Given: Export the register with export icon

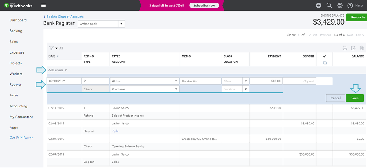Looking at the screenshot, I should tap(353, 48).
